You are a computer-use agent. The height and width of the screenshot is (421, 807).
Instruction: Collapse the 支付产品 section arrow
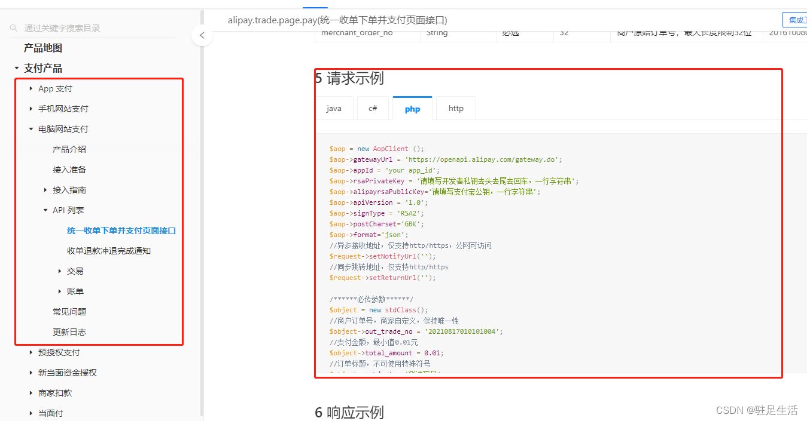17,69
